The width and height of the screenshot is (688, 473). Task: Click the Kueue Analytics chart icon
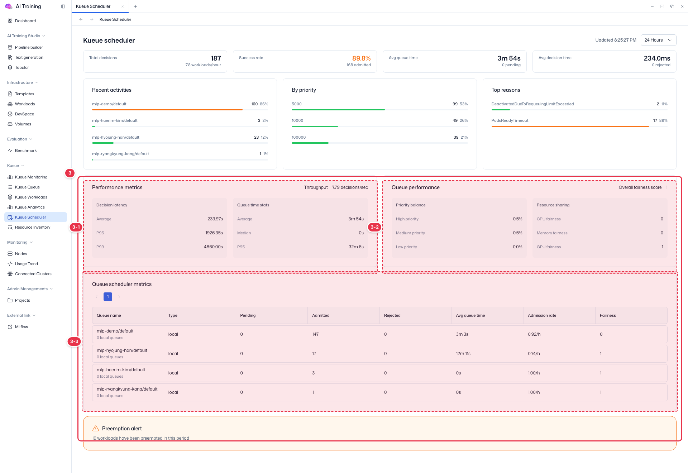[10, 207]
